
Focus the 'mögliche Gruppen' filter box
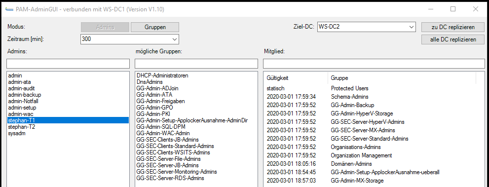pyautogui.click(x=196, y=64)
